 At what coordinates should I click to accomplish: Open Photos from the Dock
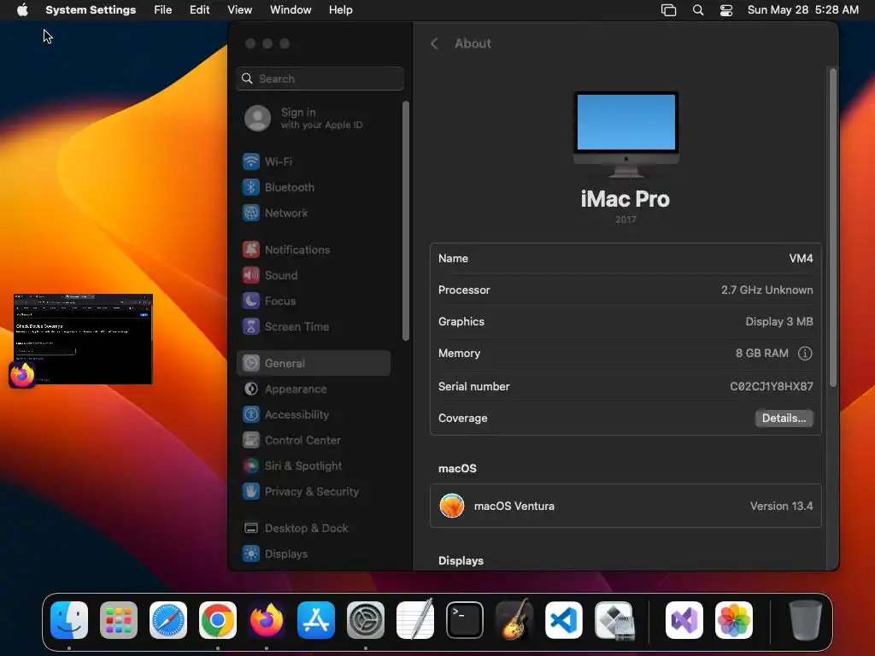734,620
